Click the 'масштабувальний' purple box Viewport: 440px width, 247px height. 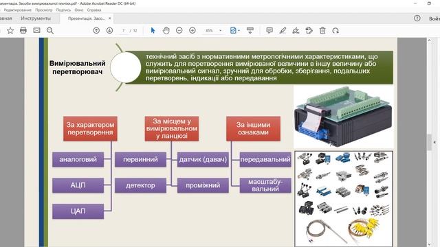pyautogui.click(x=265, y=185)
